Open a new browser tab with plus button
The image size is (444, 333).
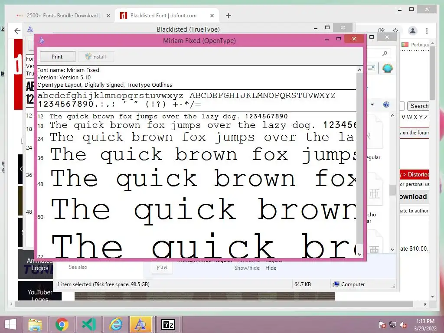click(229, 16)
